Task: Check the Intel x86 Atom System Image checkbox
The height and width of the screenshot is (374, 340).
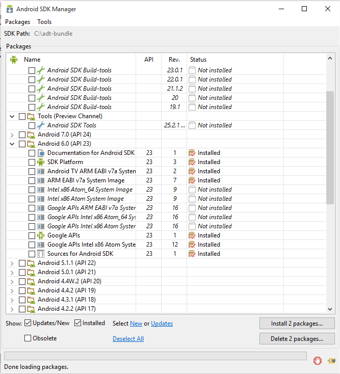Action: click(x=32, y=199)
